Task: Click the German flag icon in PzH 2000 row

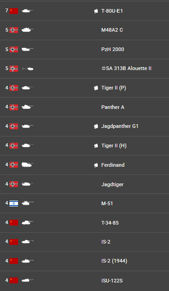Action: point(14,50)
